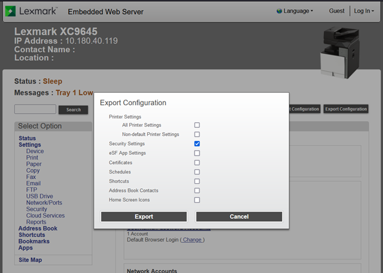Image resolution: width=383 pixels, height=273 pixels.
Task: Toggle the Schedules checkbox
Action: (197, 172)
